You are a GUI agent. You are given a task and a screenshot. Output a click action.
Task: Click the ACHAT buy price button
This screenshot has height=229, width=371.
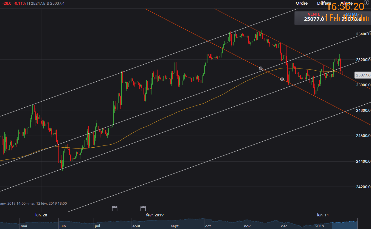352,18
